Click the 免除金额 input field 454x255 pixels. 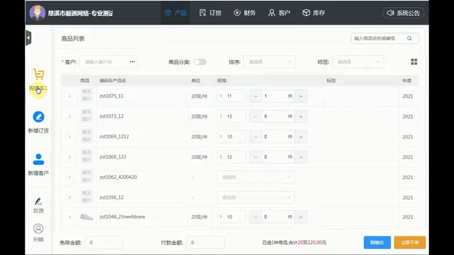tap(104, 243)
